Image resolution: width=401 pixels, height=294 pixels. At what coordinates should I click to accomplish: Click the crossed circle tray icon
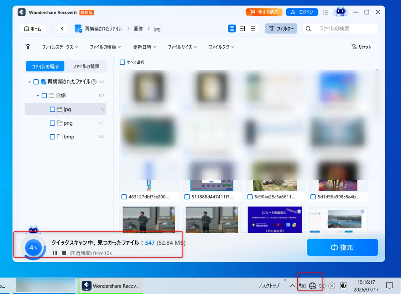[332, 286]
